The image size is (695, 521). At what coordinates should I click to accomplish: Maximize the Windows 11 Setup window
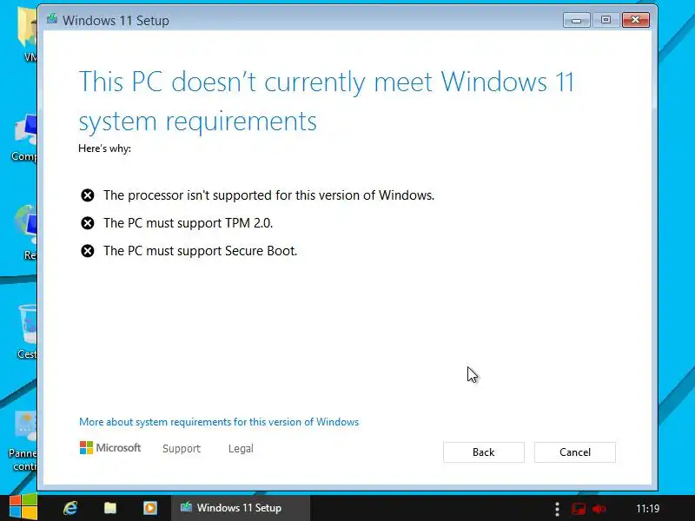point(606,20)
